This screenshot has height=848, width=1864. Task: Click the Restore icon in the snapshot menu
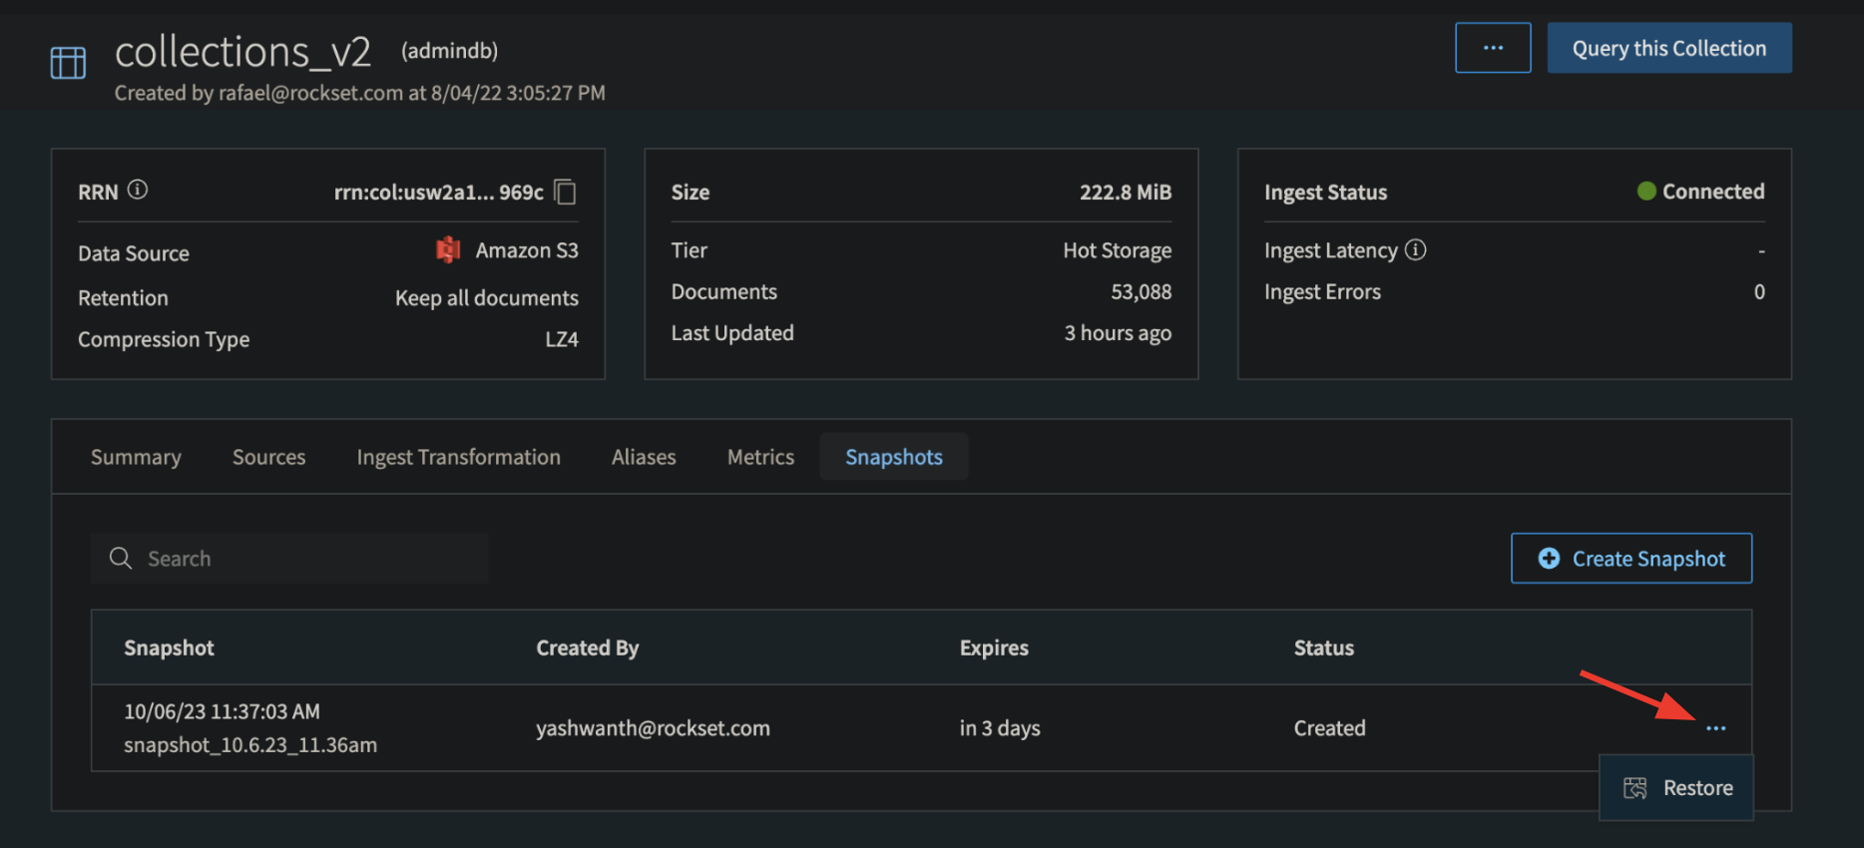[x=1635, y=788]
